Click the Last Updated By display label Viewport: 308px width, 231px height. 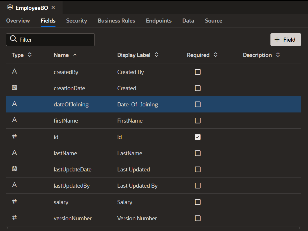tap(137, 186)
